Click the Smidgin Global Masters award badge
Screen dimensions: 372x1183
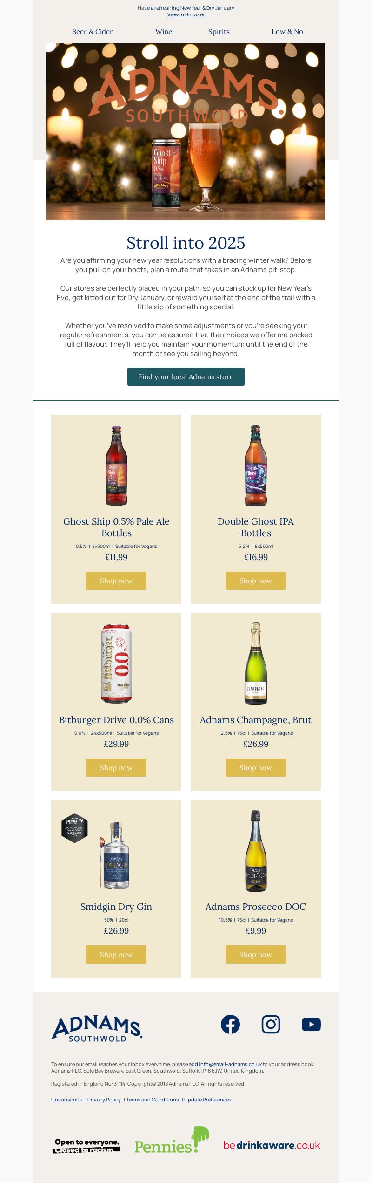coord(74,828)
